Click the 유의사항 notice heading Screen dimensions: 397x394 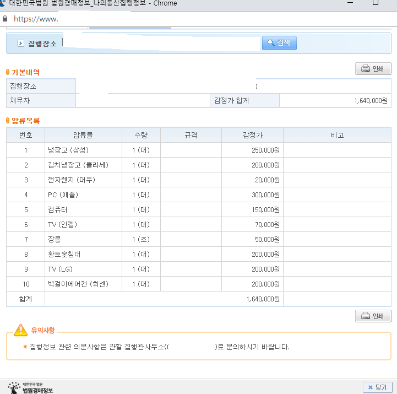tap(43, 330)
